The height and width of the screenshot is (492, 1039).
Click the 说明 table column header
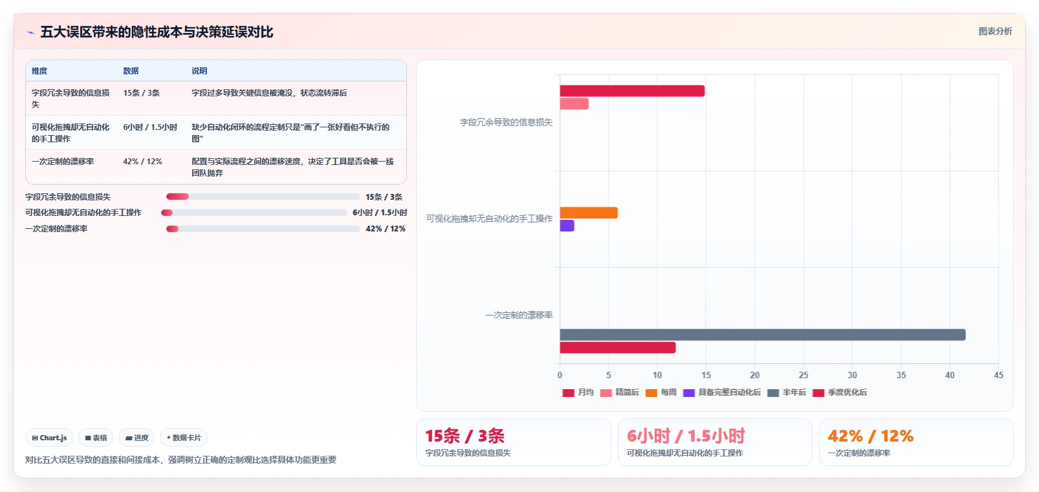click(199, 71)
